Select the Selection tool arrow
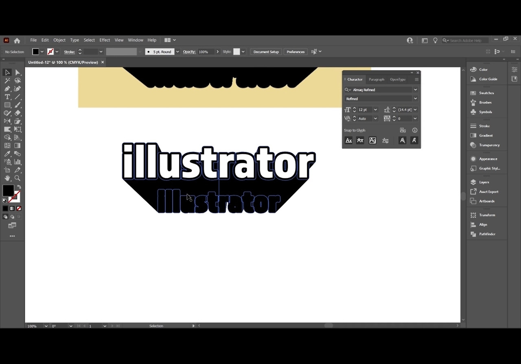Viewport: 521px width, 364px height. (7, 72)
